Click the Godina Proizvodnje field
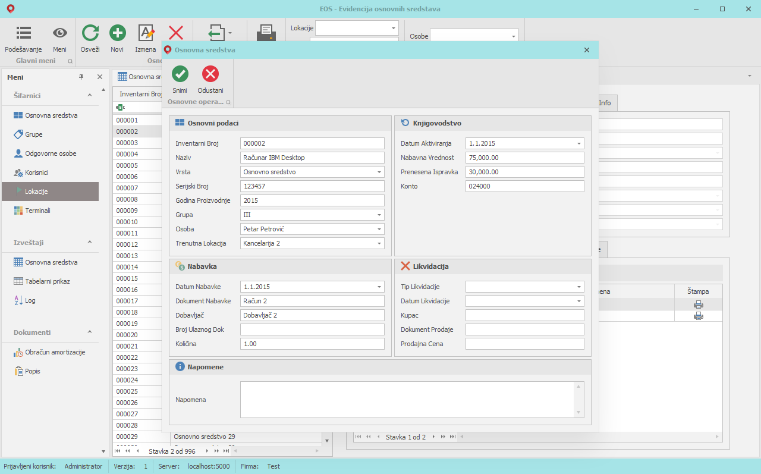 coord(312,200)
